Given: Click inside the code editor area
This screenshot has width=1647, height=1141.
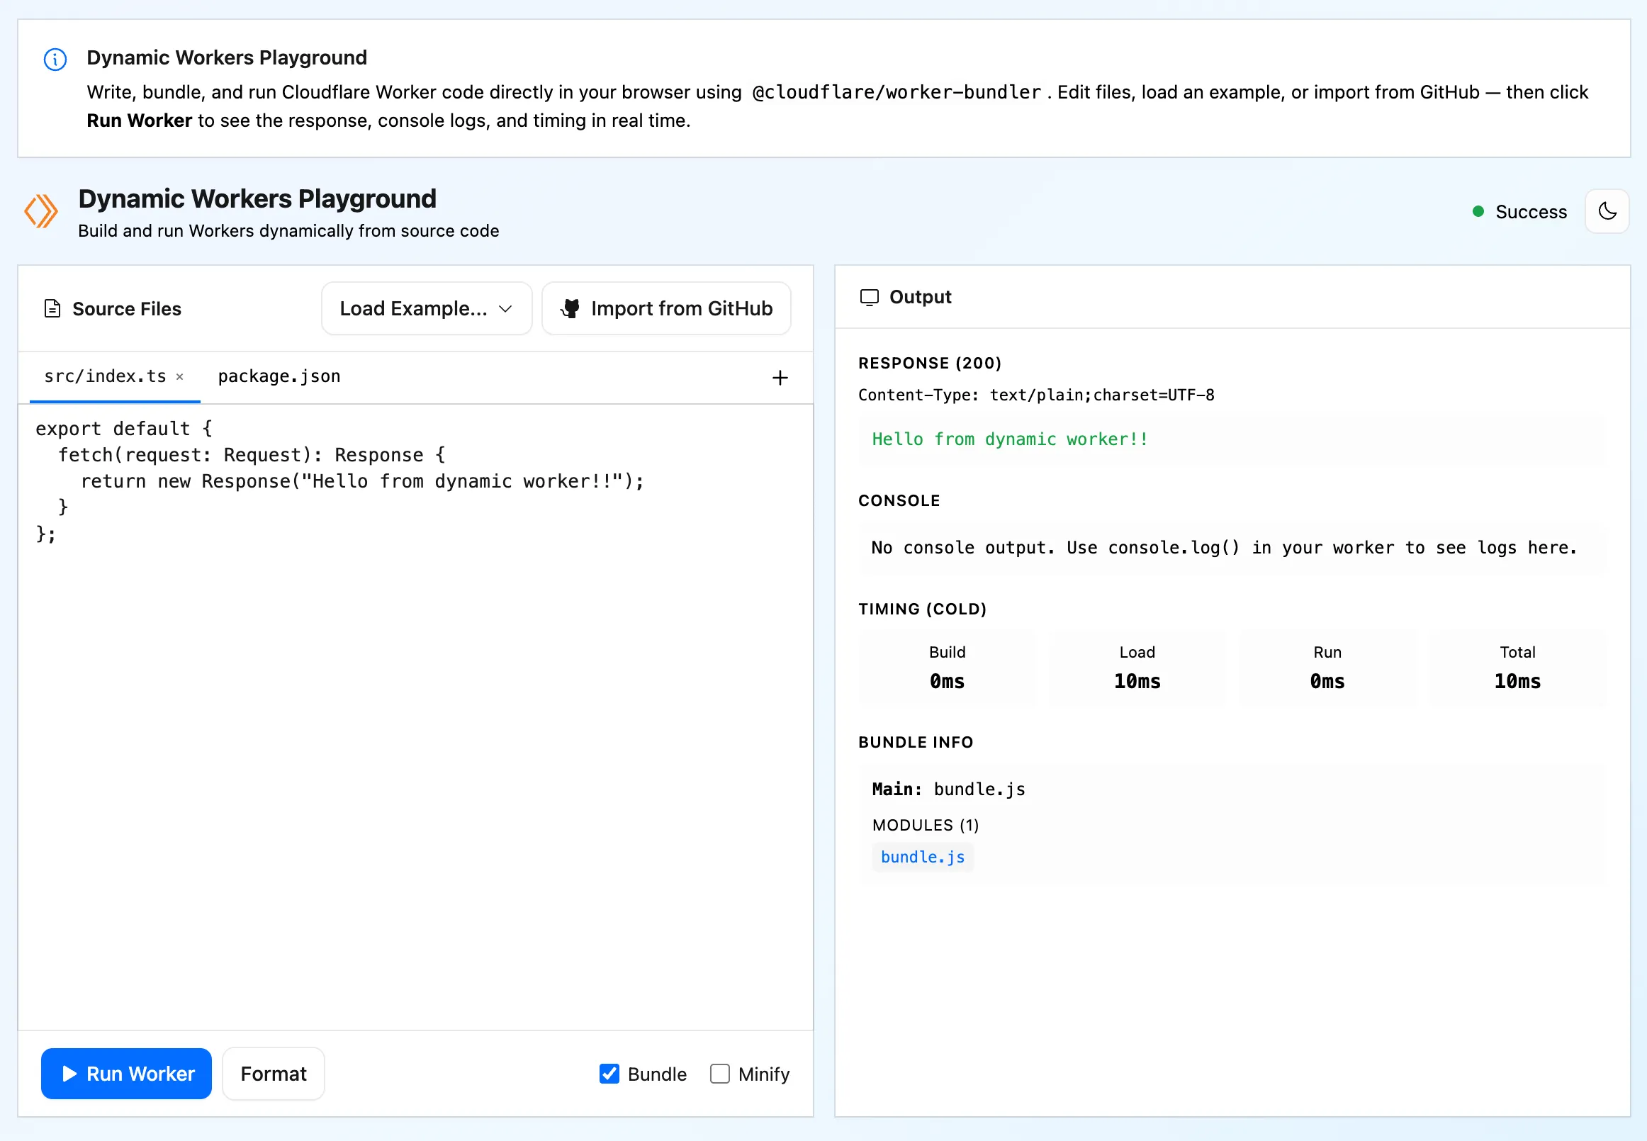Looking at the screenshot, I should pos(415,717).
